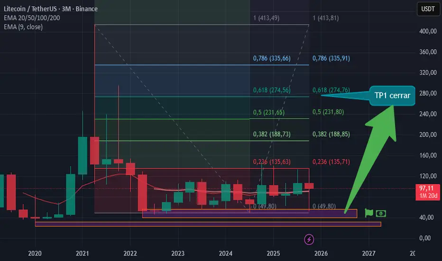Image resolution: width=442 pixels, height=261 pixels.
Task: Select the EMA (9, close) indicator label
Action: (23, 27)
